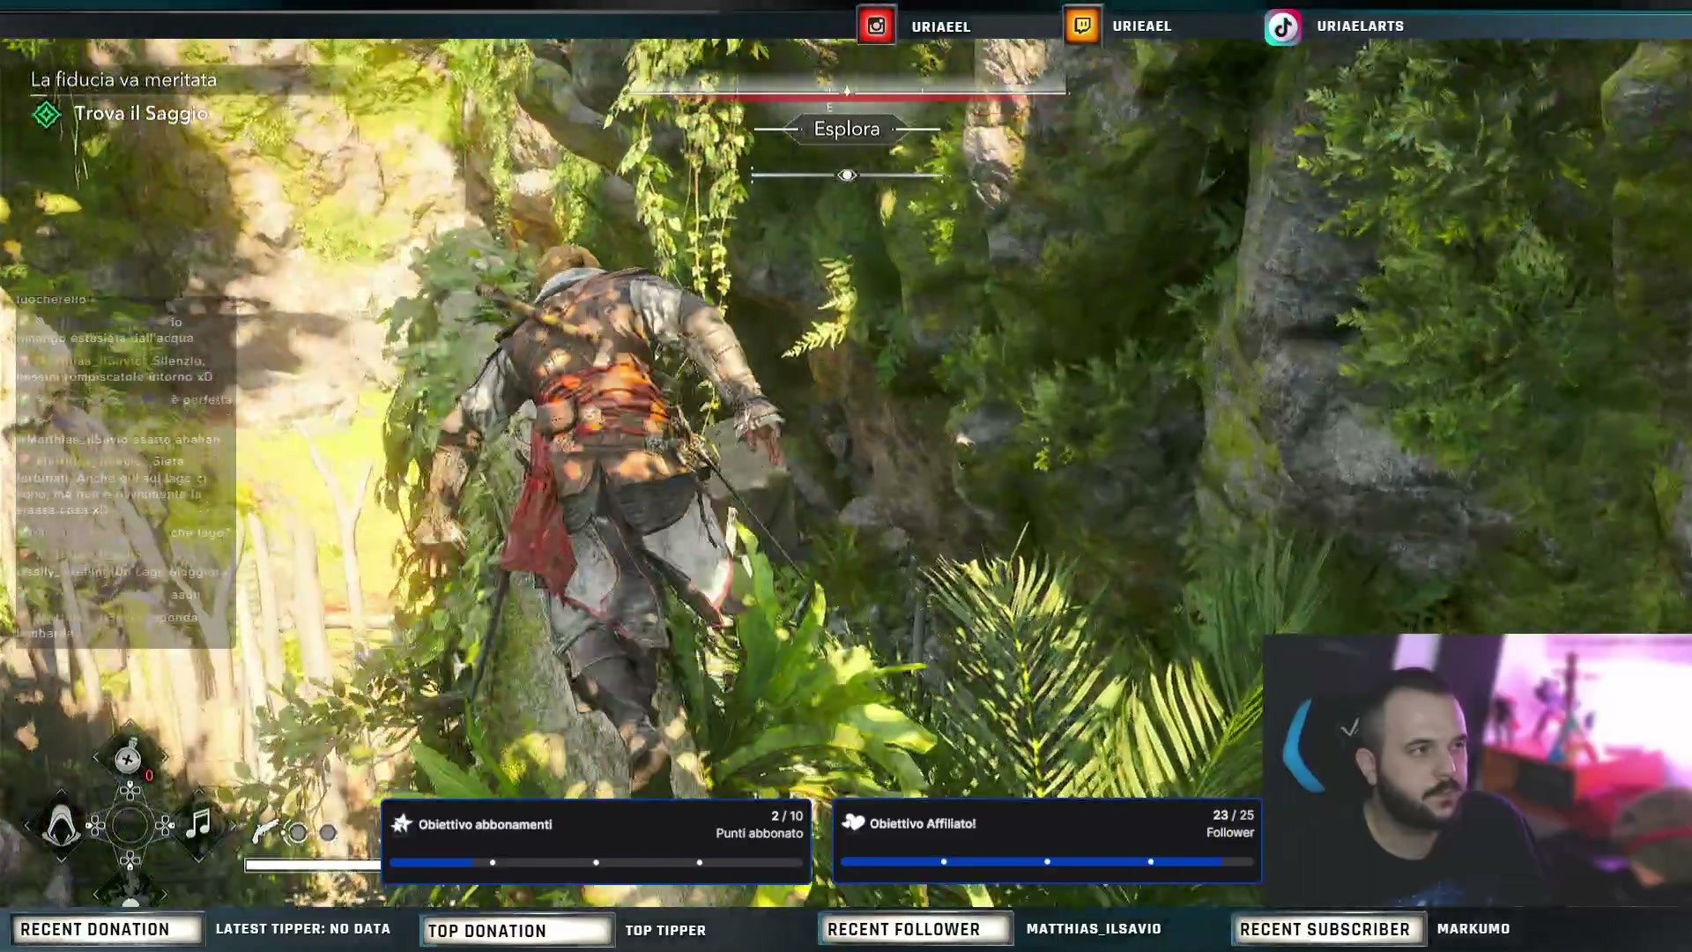Select the URIAEEL Instagram handle
Screen dimensions: 1692x952
point(941,26)
